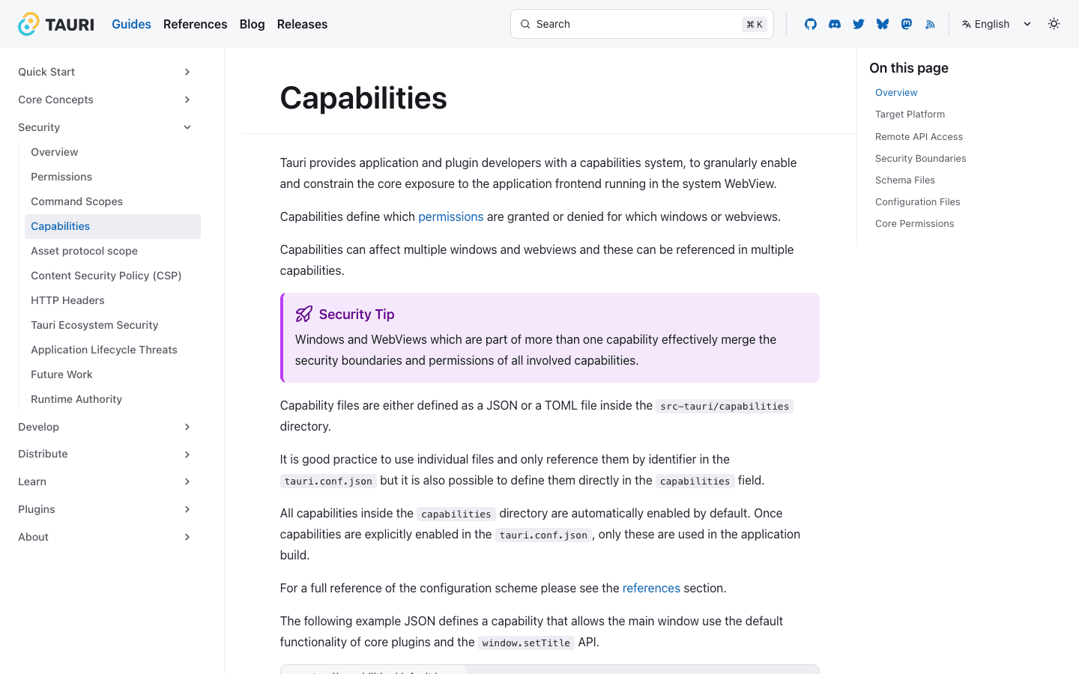Screen dimensions: 1079x674
Task: Expand the Plugins sidebar section
Action: click(x=105, y=509)
